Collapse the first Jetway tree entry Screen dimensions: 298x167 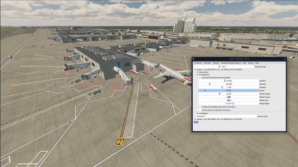[195, 70]
